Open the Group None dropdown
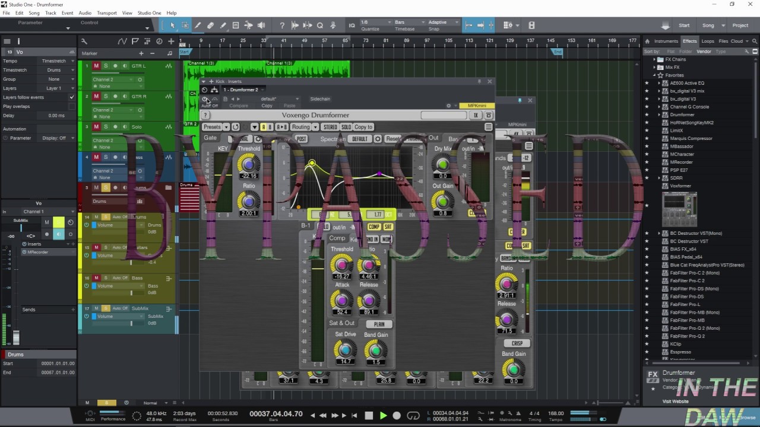760x427 pixels. click(x=56, y=79)
